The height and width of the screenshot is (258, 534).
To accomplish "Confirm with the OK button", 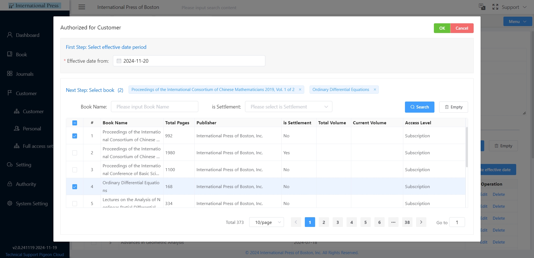I will pyautogui.click(x=442, y=28).
